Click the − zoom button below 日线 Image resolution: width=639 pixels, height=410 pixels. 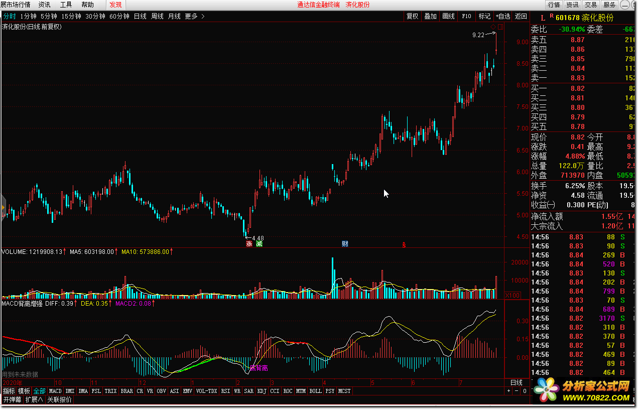coord(516,391)
